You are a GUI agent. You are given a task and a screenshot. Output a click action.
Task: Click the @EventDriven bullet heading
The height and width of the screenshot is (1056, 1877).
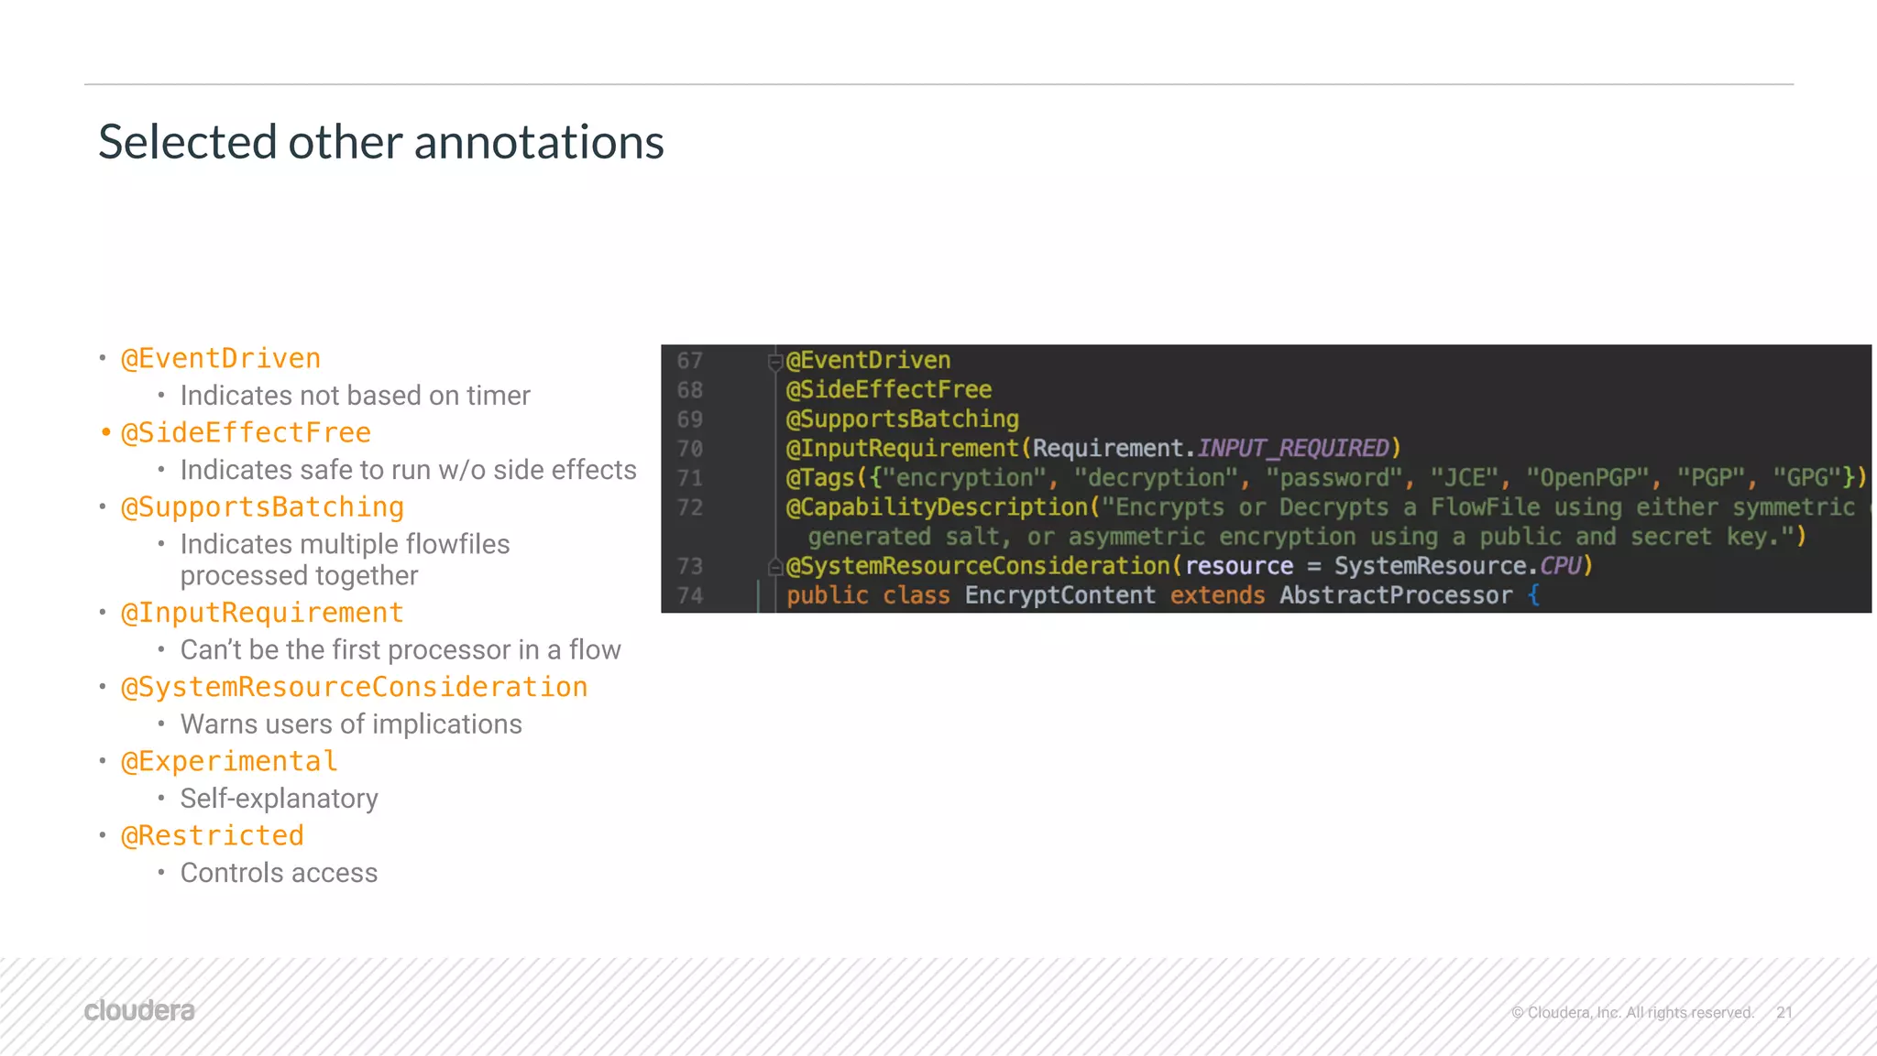tap(221, 358)
